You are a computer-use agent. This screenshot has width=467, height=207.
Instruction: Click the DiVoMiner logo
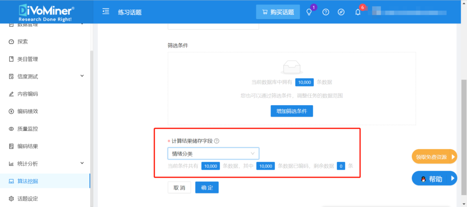(47, 12)
